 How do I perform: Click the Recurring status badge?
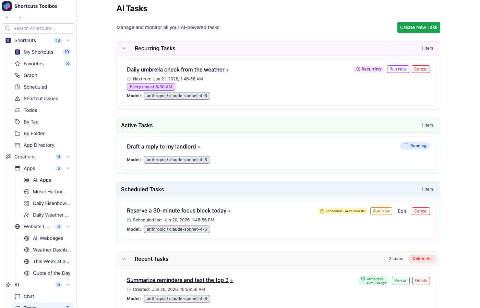tap(368, 69)
